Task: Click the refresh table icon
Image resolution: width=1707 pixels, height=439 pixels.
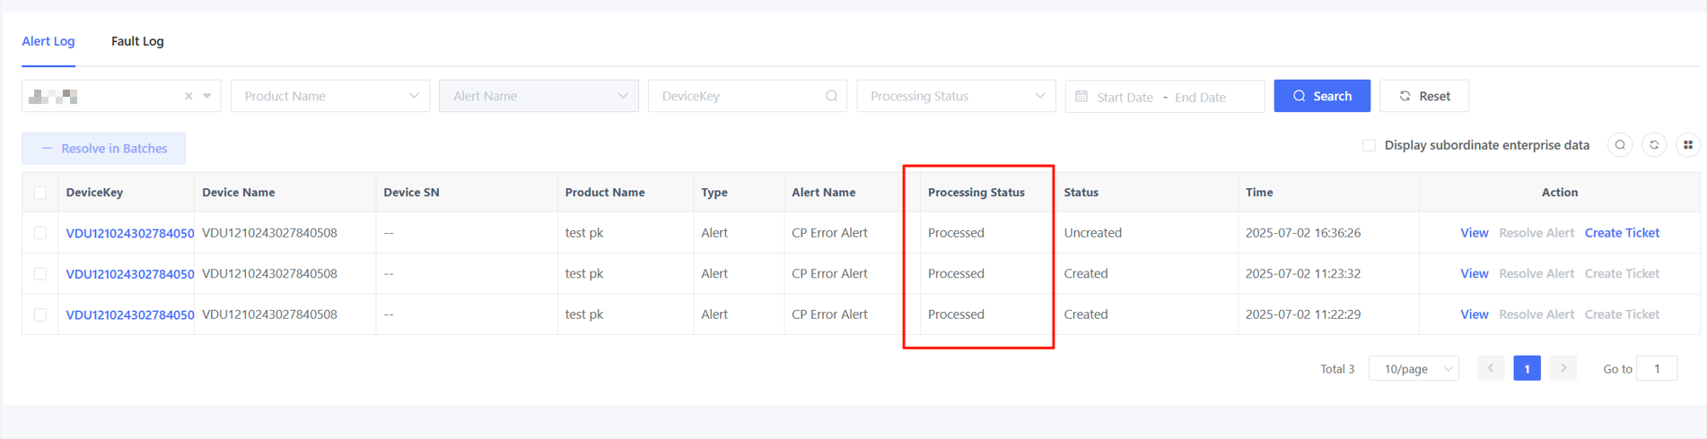Action: click(x=1654, y=145)
